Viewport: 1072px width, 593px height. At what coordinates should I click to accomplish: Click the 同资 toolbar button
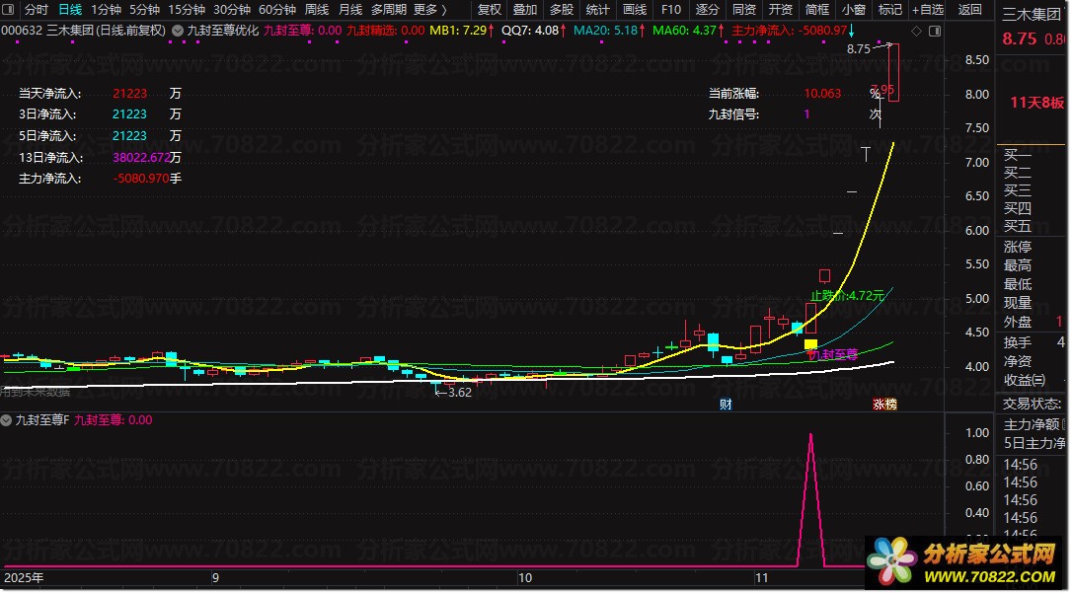tap(744, 10)
